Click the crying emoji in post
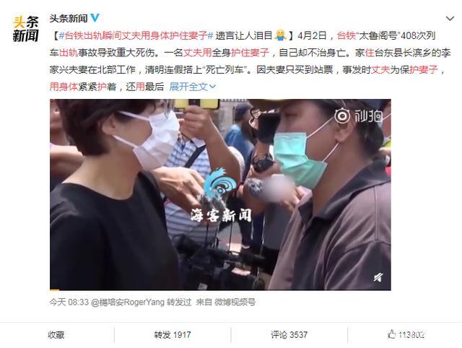Viewport: 462px width, 348px height. tap(280, 35)
